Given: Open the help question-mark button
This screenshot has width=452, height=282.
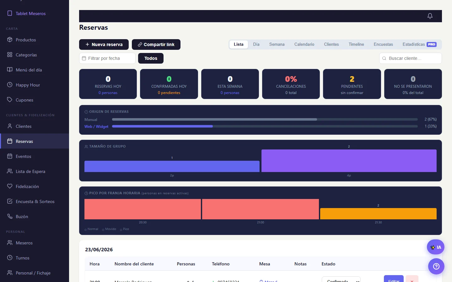Looking at the screenshot, I should (x=436, y=266).
